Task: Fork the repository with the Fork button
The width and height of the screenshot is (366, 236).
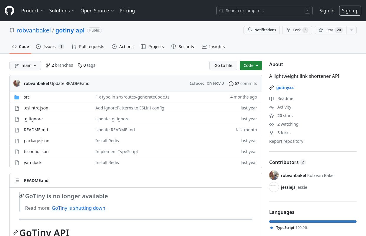Action: (297, 30)
